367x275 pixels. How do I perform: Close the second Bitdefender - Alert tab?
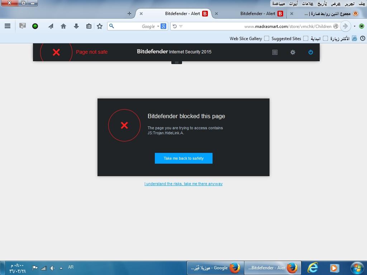point(216,14)
